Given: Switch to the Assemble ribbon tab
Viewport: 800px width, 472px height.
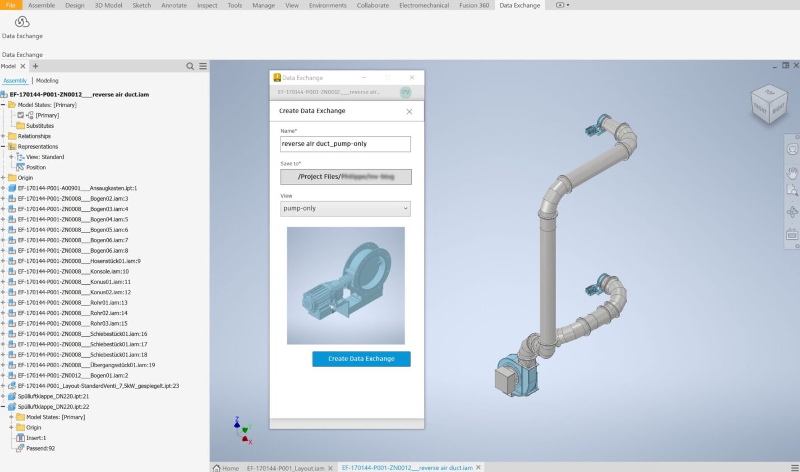Looking at the screenshot, I should click(42, 5).
